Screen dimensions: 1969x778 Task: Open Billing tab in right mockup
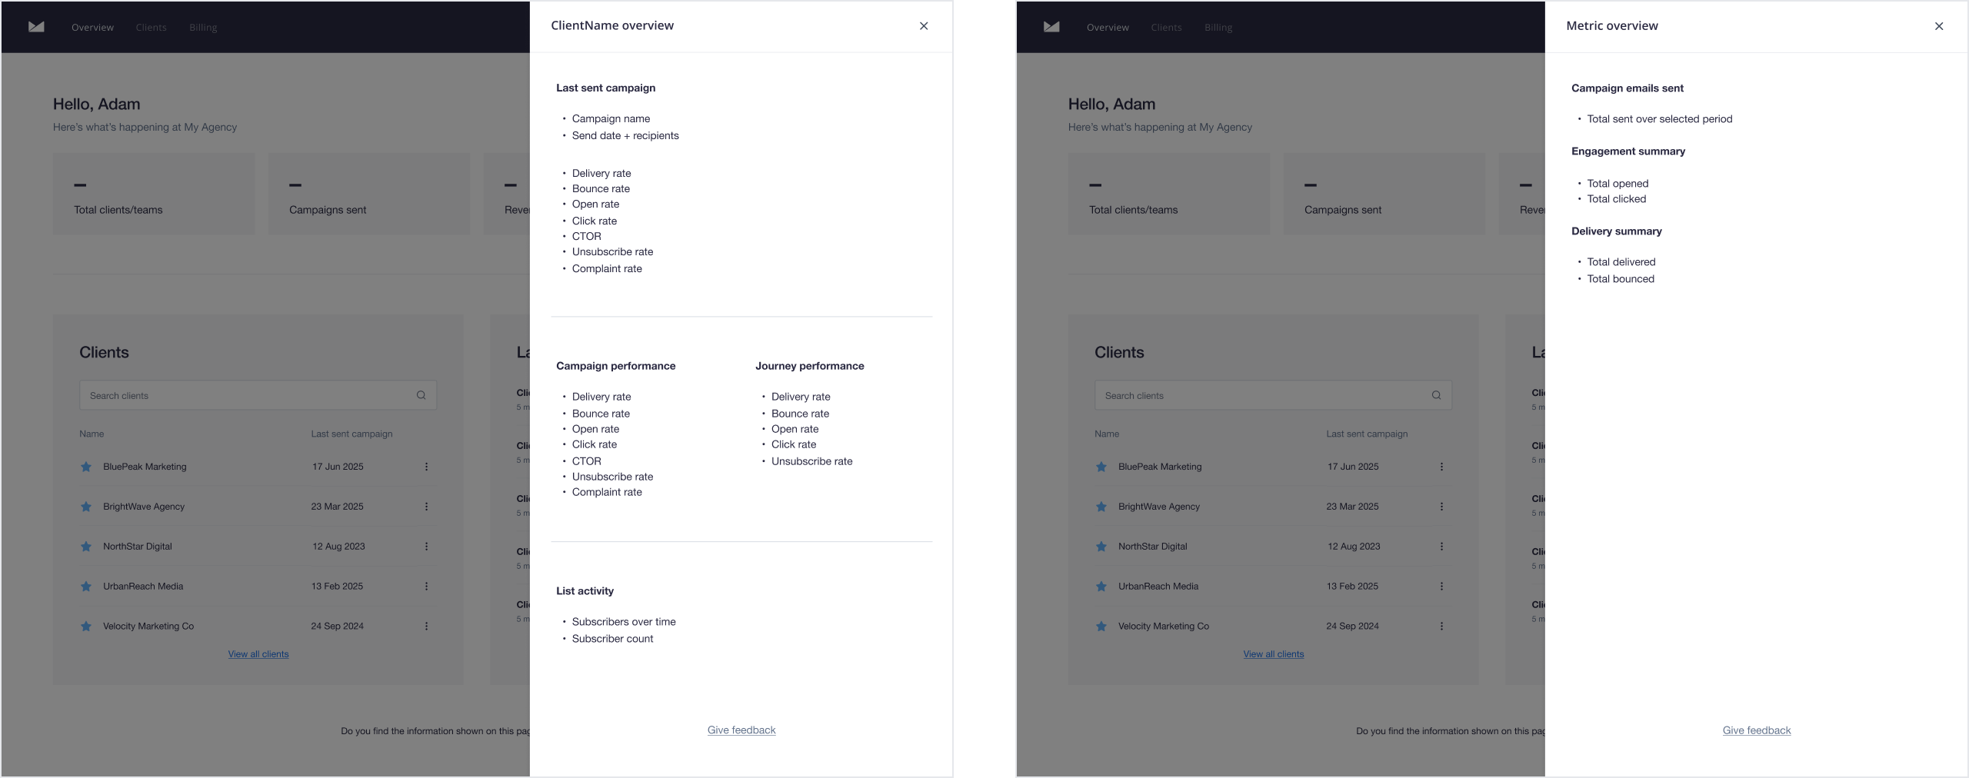click(x=1218, y=28)
